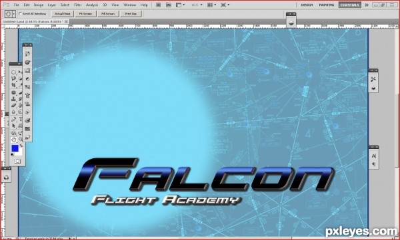Select the Clone Stamp tool in toolbox

pos(13,99)
